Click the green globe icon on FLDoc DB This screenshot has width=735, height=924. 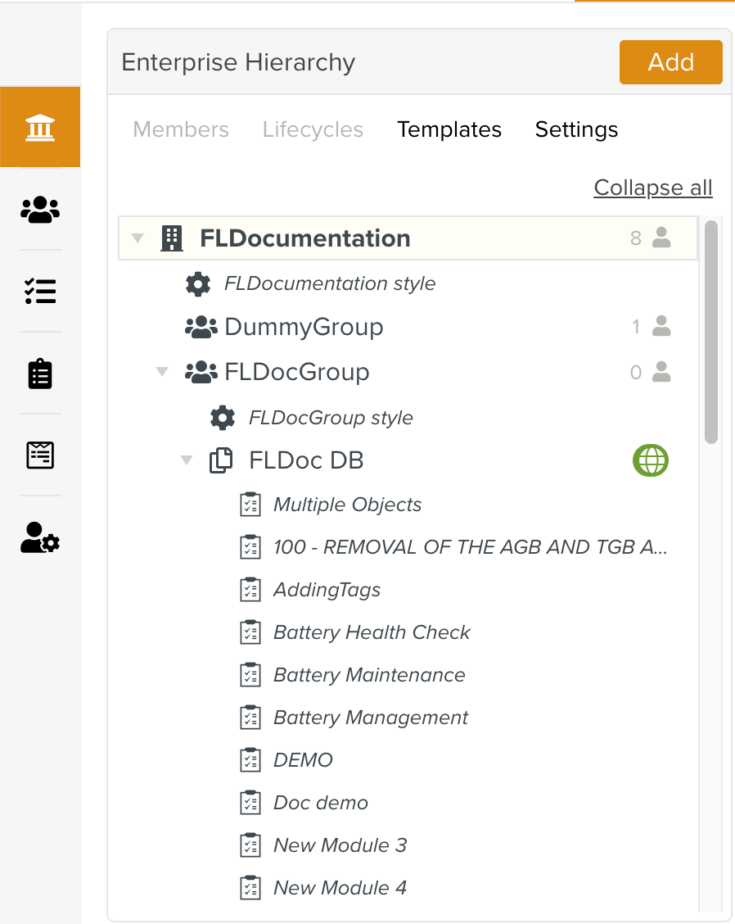[651, 460]
